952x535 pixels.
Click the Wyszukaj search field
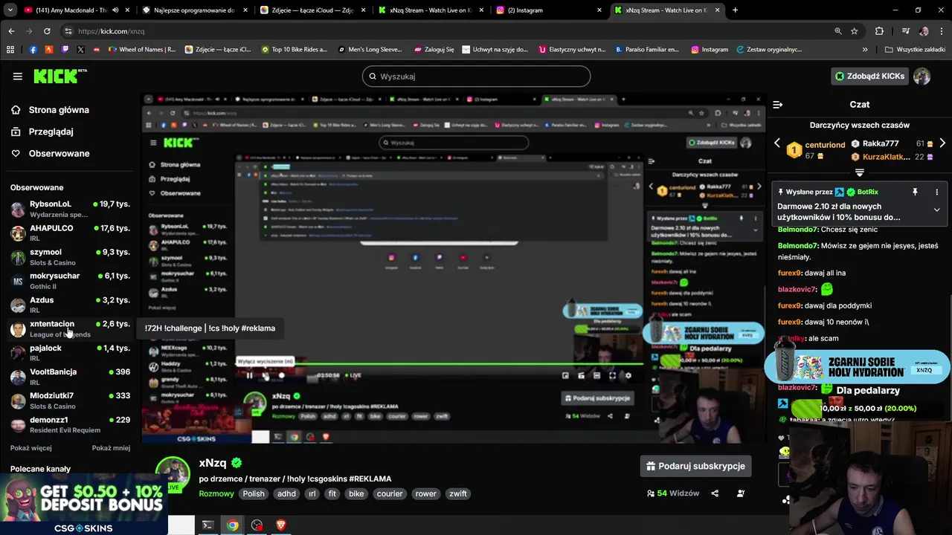[476, 77]
